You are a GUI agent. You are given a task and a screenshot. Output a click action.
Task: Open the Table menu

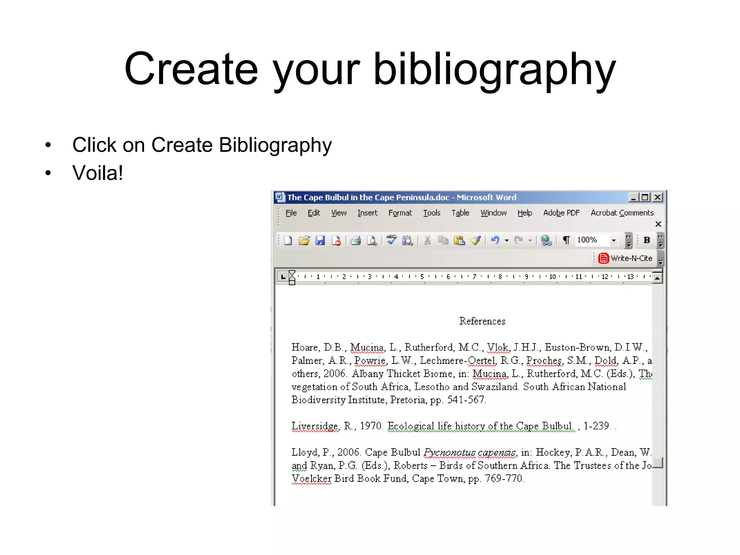click(x=460, y=213)
